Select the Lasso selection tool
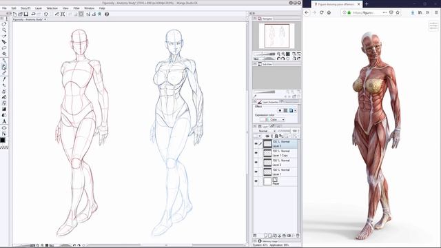Screen dimensions: 441x248 (x=4, y=48)
